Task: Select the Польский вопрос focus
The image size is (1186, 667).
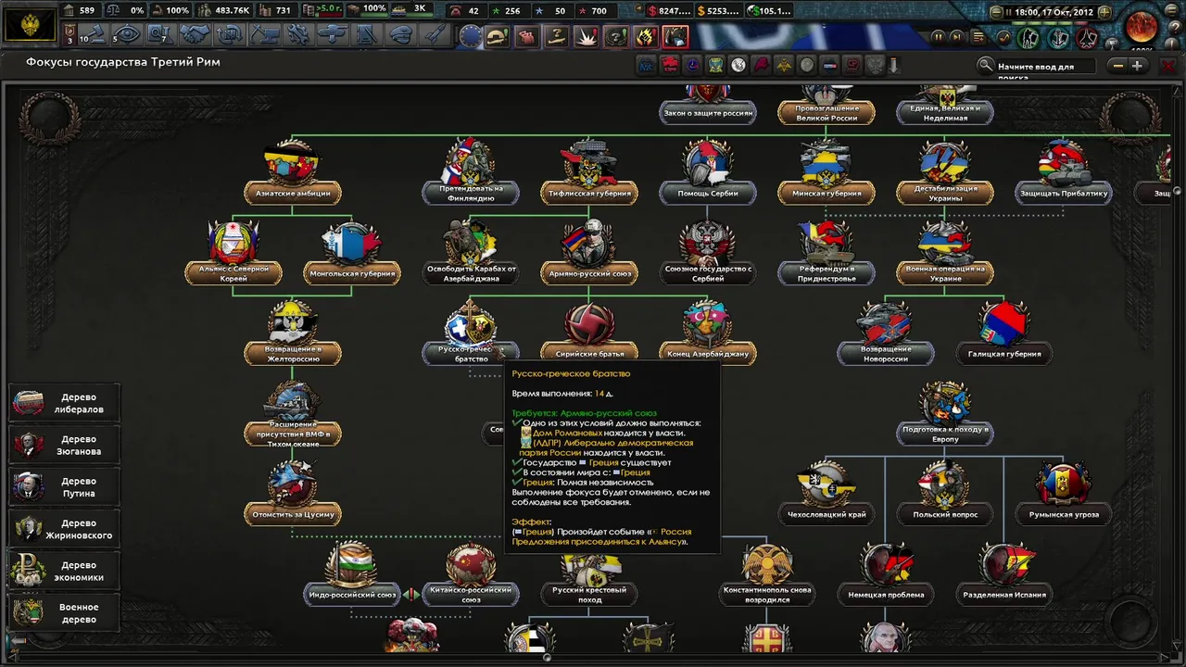Action: [x=945, y=495]
